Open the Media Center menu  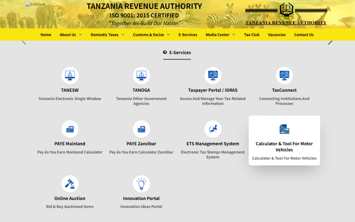coord(217,35)
